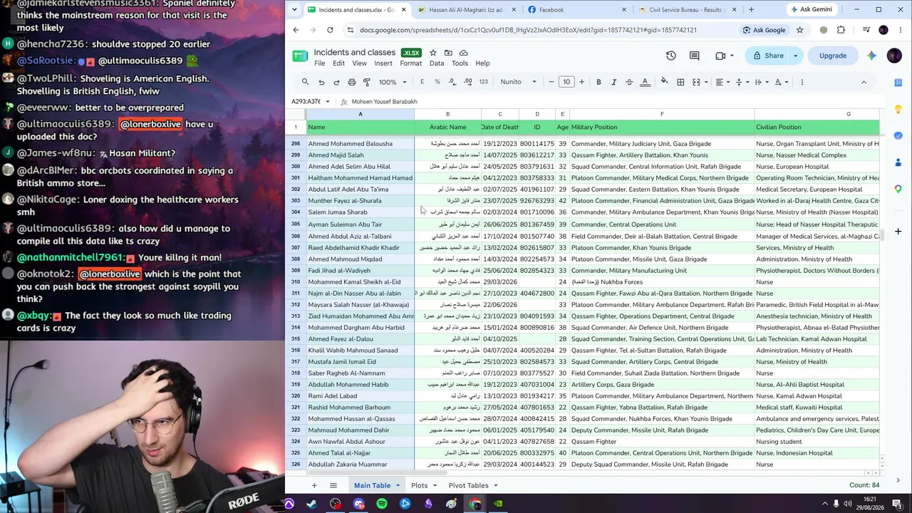This screenshot has height=513, width=912.
Task: Click the font size field
Action: coord(566,82)
